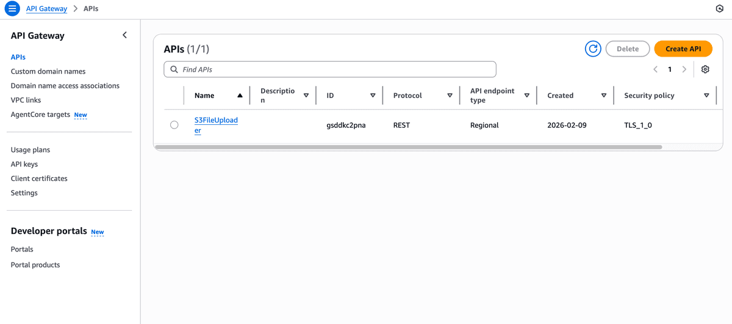
Task: Sort by ID column arrow
Action: coord(373,96)
